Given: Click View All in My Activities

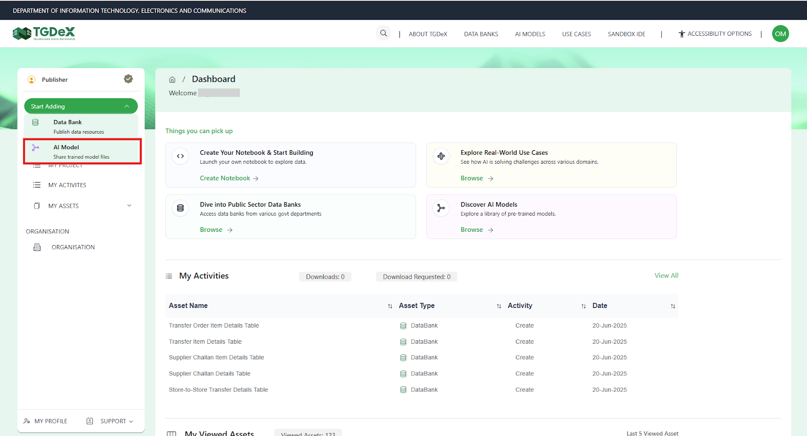Looking at the screenshot, I should click(x=666, y=276).
